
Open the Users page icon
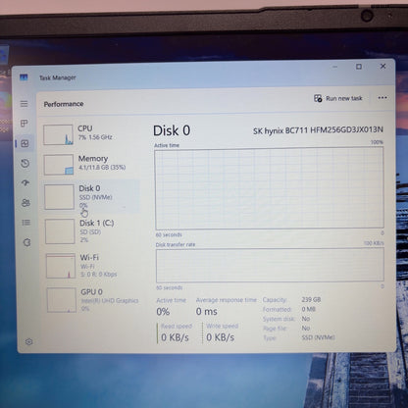[25, 203]
